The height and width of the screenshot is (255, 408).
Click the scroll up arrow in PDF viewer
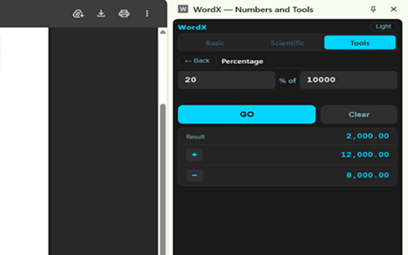pos(163,32)
